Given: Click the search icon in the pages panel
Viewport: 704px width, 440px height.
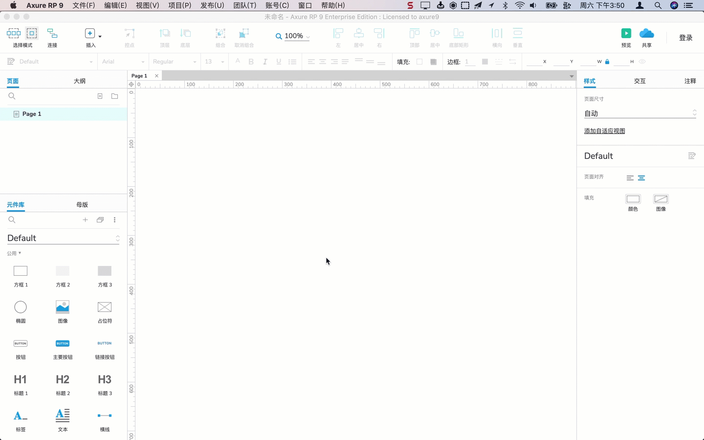Looking at the screenshot, I should tap(12, 96).
